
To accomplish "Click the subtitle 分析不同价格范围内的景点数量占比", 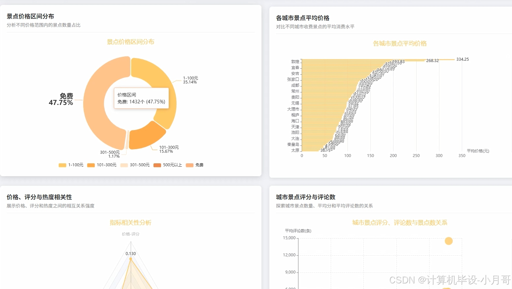I will pyautogui.click(x=44, y=25).
